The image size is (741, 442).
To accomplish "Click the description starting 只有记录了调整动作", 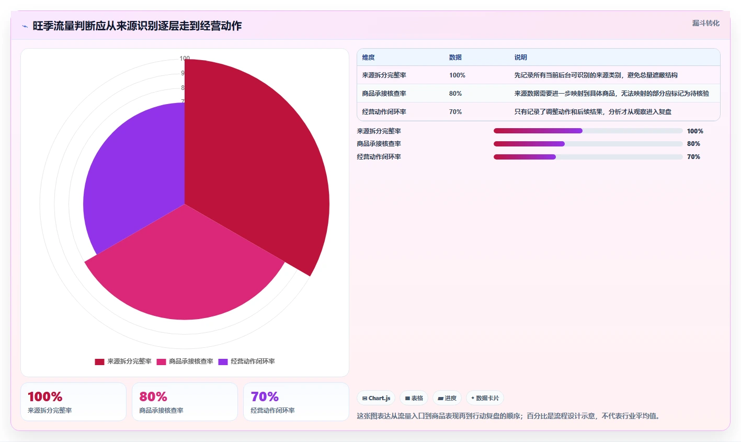I will click(x=592, y=112).
